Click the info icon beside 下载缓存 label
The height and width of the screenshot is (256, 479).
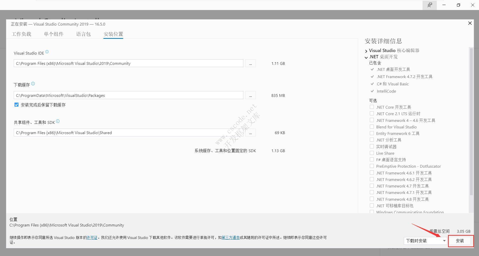pos(33,84)
